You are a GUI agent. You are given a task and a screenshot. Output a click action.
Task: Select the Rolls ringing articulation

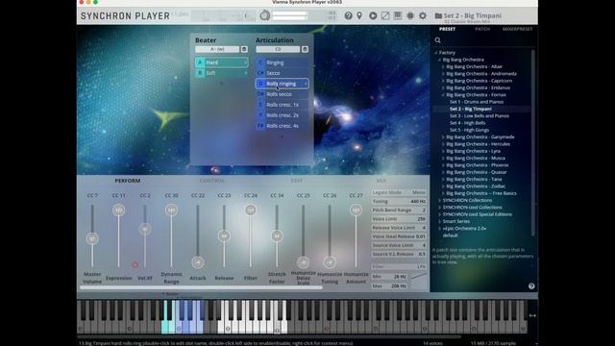pyautogui.click(x=282, y=84)
